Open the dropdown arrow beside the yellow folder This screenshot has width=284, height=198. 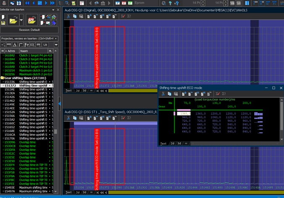click(21, 20)
